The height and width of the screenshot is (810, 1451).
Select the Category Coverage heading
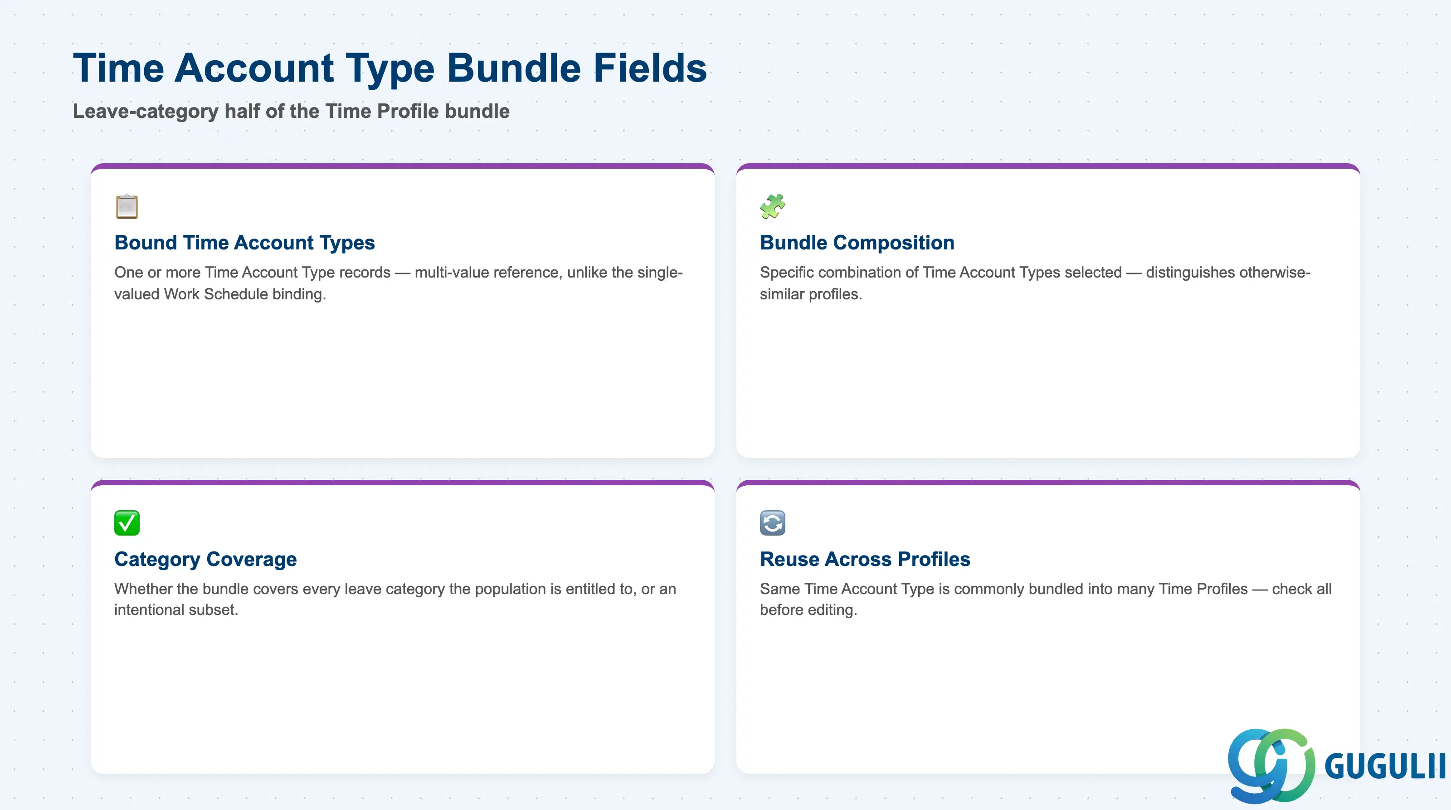pyautogui.click(x=205, y=559)
